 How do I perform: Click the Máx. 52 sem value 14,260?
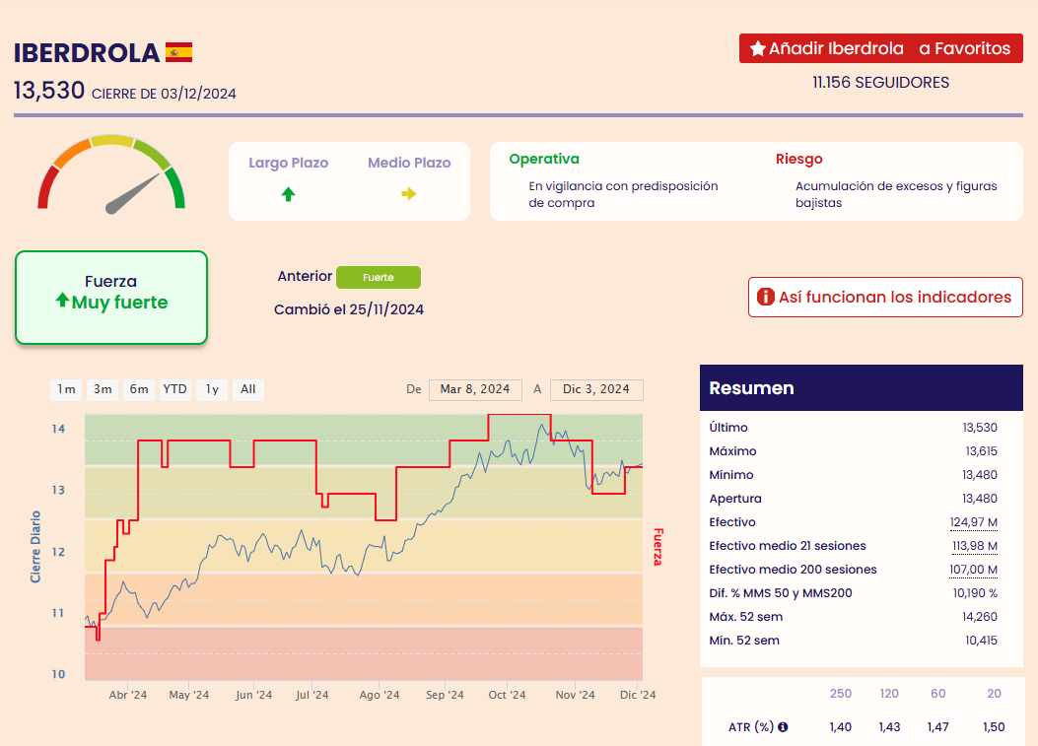click(980, 617)
